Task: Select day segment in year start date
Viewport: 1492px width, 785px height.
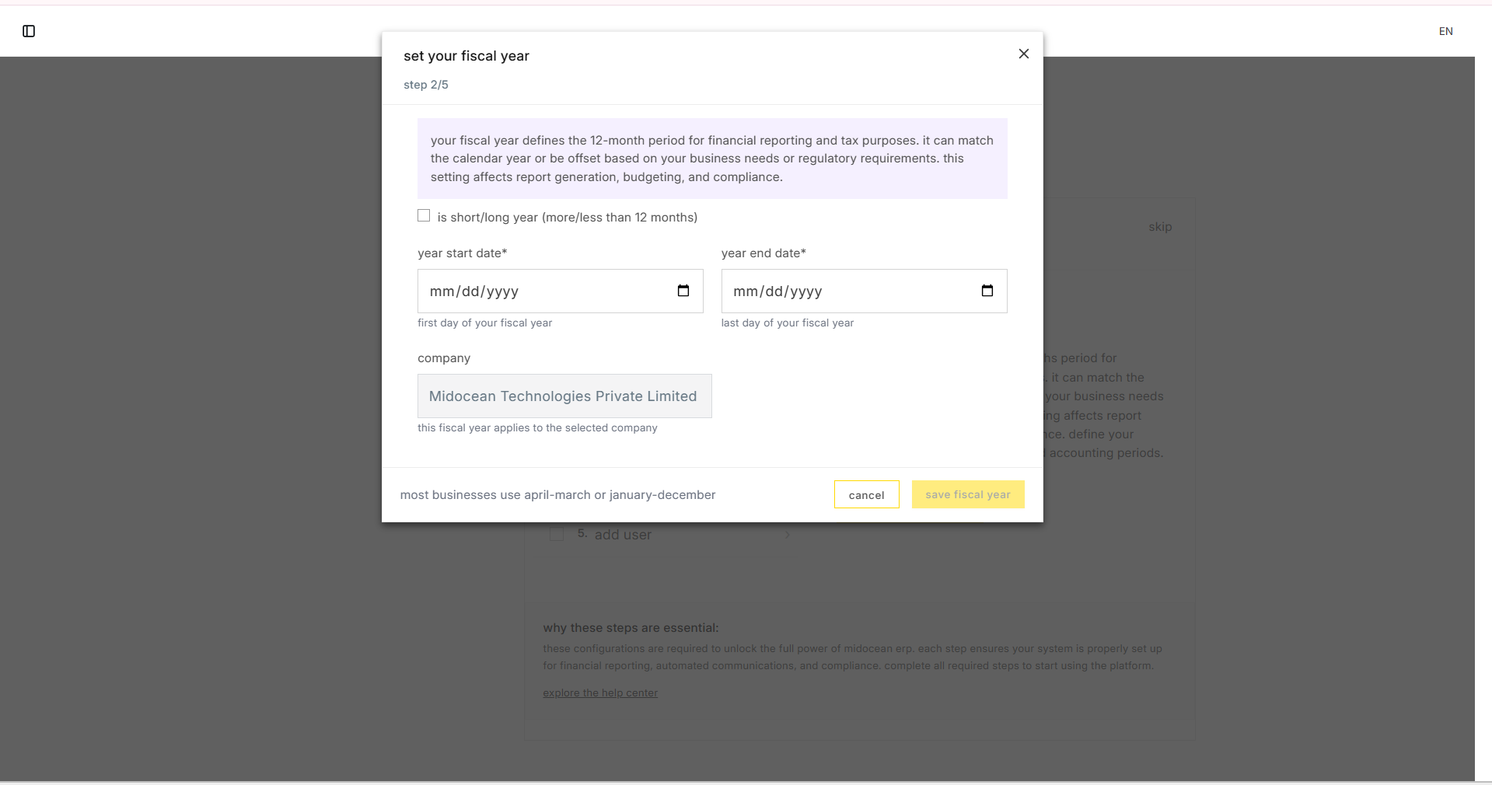Action: tap(470, 291)
